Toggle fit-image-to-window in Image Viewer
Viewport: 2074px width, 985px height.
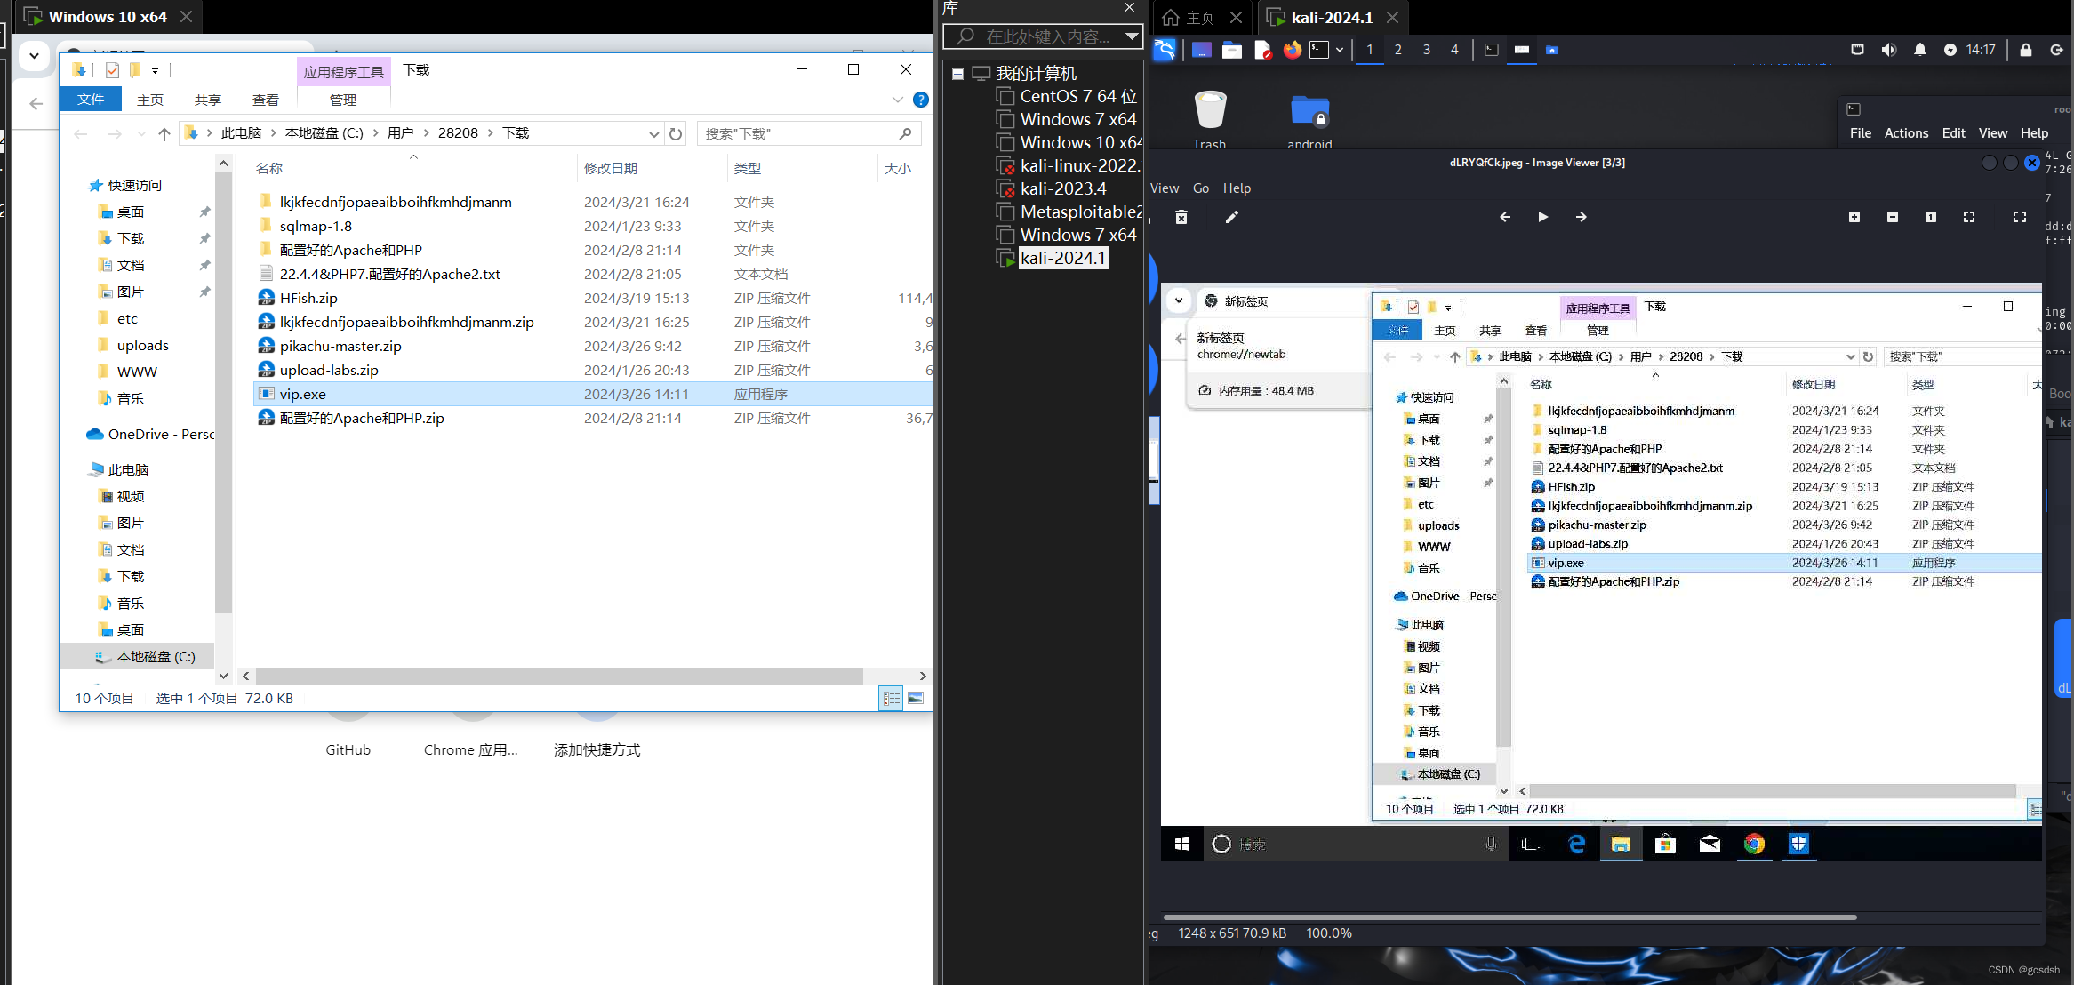coord(1968,217)
